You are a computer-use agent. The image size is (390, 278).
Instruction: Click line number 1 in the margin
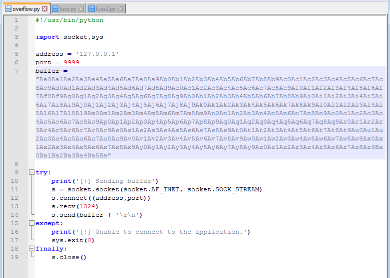click(16, 20)
